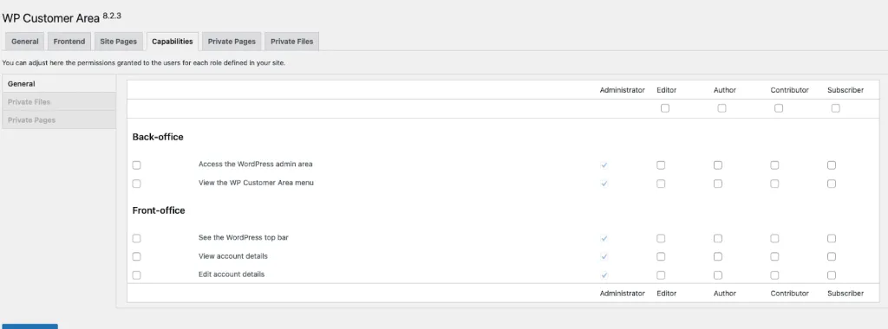Allow Contributor to view WP Customer Area menu

774,184
